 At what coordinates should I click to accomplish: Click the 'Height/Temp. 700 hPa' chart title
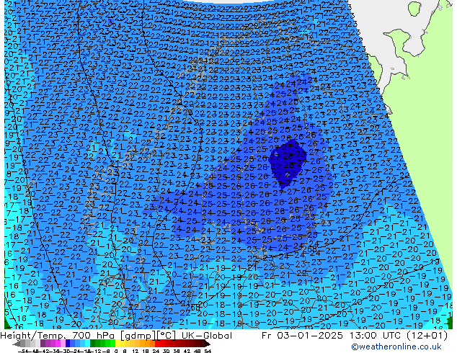(x=58, y=336)
